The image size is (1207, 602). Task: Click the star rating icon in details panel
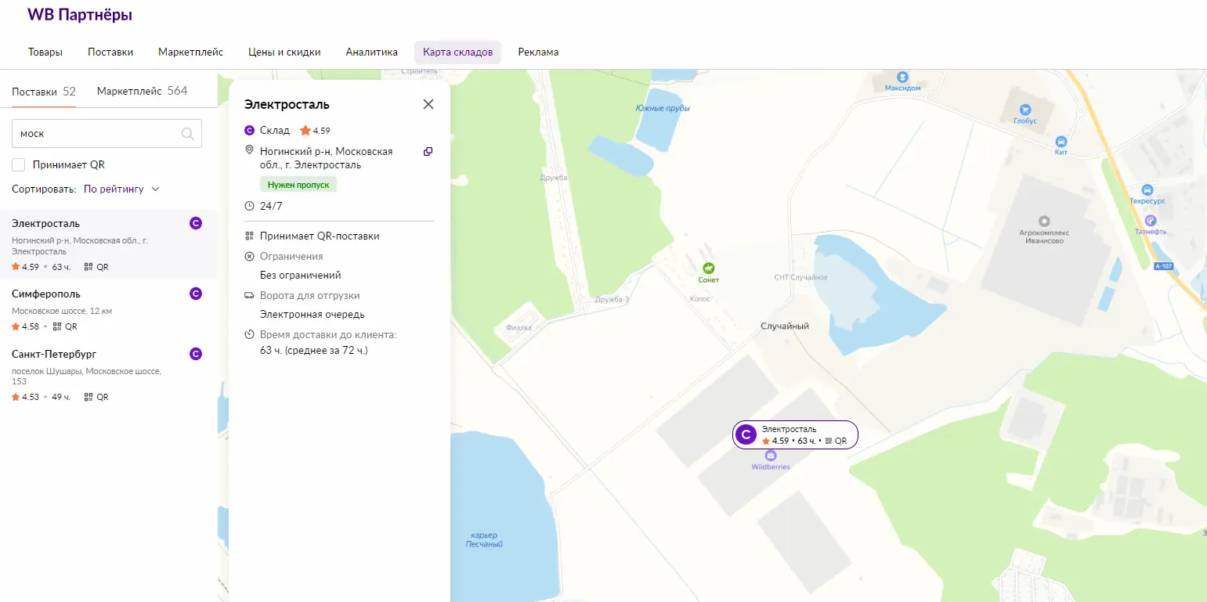click(x=305, y=131)
